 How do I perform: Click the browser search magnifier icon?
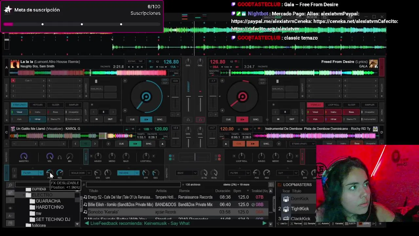click(10, 185)
